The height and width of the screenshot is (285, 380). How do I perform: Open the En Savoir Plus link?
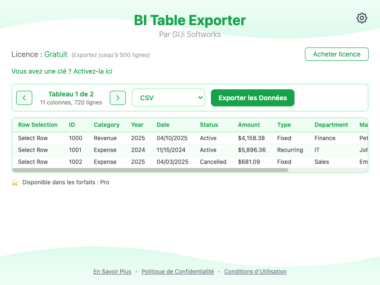[112, 272]
